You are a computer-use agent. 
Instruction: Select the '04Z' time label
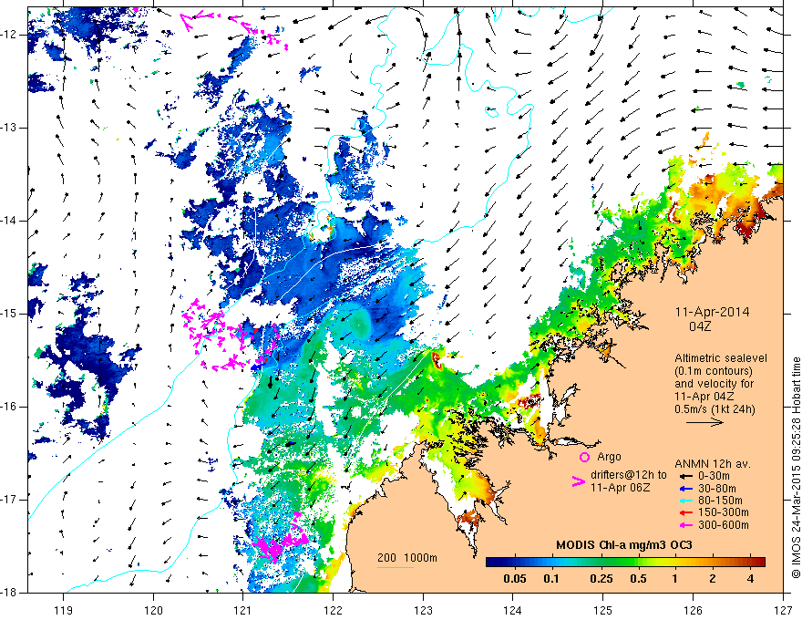coord(700,326)
